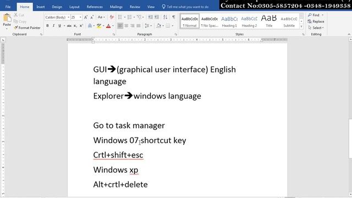This screenshot has height=198, width=352.
Task: Click Tell me what you want to do
Action: tap(185, 7)
